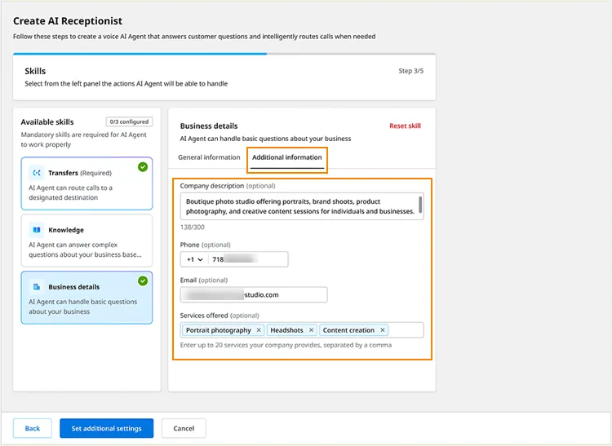Click the Company description text area

(302, 206)
